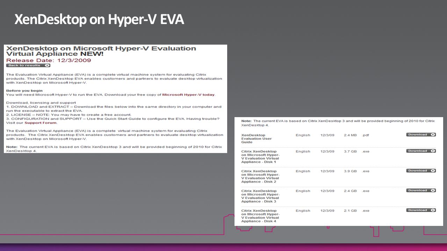Download the Appliance Disk 4 file
Viewport: 447px width, 251px height.
[x=421, y=210]
